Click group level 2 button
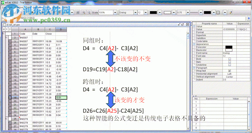 pos(10,29)
